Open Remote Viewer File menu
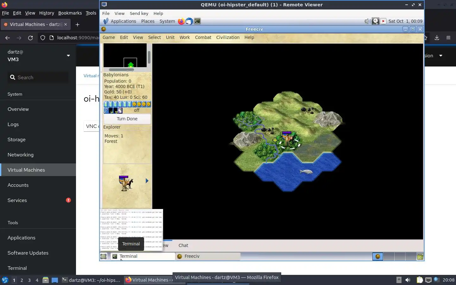The width and height of the screenshot is (456, 285). (x=106, y=13)
